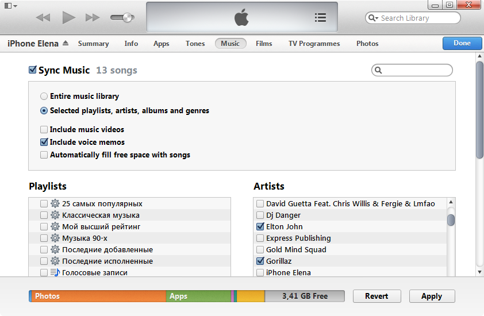Uncheck the Elton John artist
This screenshot has height=316, width=484.
[x=260, y=226]
